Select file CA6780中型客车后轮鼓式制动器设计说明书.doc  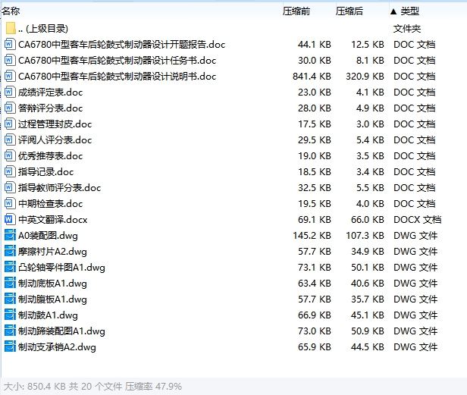point(117,77)
